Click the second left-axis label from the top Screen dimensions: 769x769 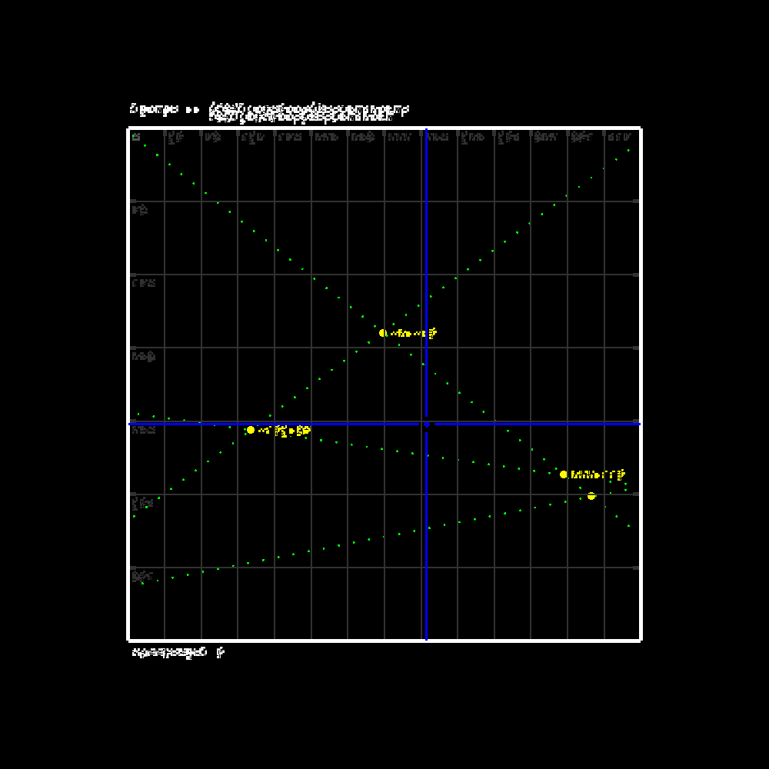140,209
